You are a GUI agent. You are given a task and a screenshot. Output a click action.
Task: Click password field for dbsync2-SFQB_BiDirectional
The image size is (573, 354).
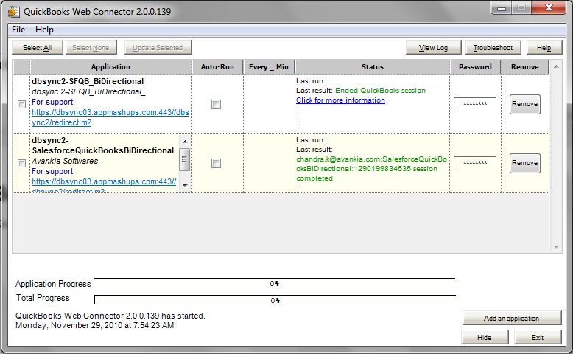coord(474,105)
